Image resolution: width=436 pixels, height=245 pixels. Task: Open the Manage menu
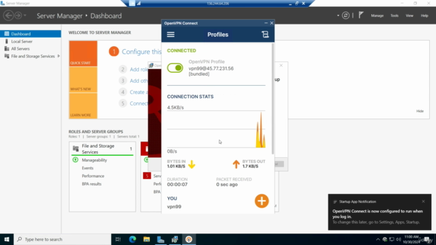pyautogui.click(x=377, y=16)
